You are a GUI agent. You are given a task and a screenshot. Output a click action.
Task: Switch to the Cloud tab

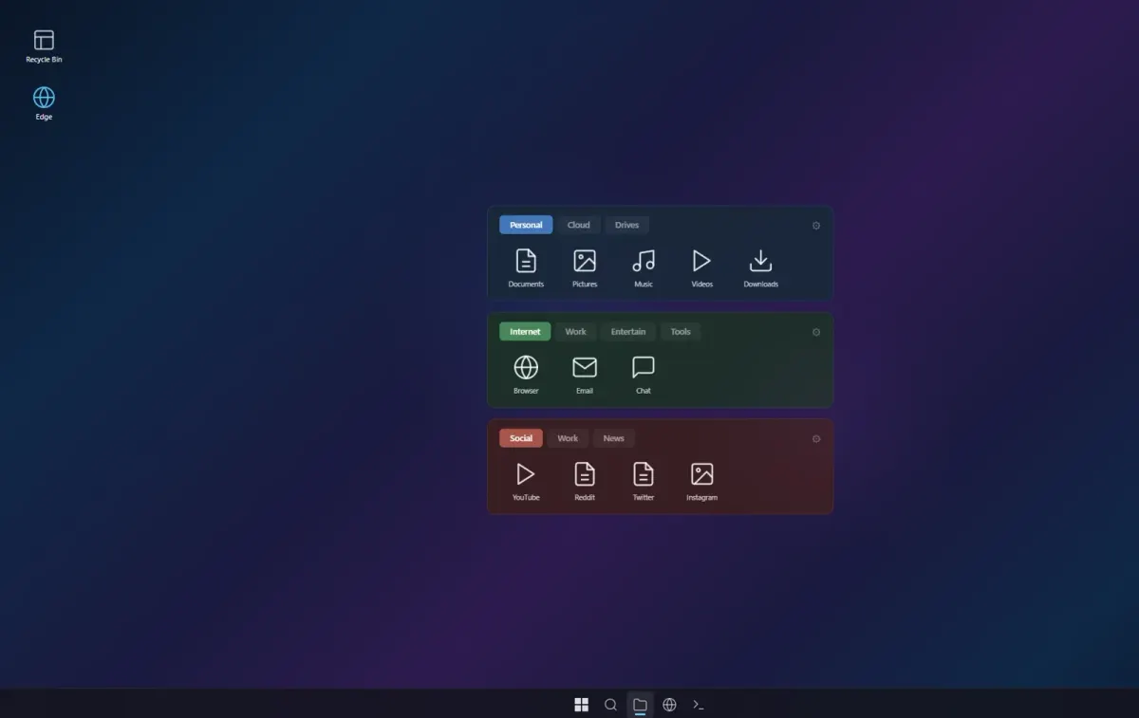pos(579,225)
